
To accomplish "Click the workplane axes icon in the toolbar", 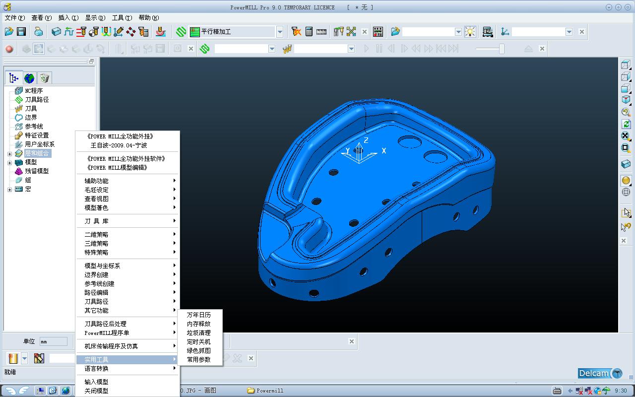I will click(505, 32).
